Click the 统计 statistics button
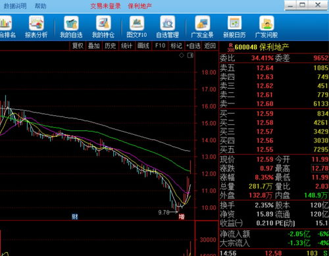 [x=126, y=45]
